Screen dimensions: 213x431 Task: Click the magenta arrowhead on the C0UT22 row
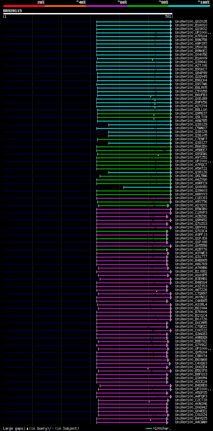[171, 330]
